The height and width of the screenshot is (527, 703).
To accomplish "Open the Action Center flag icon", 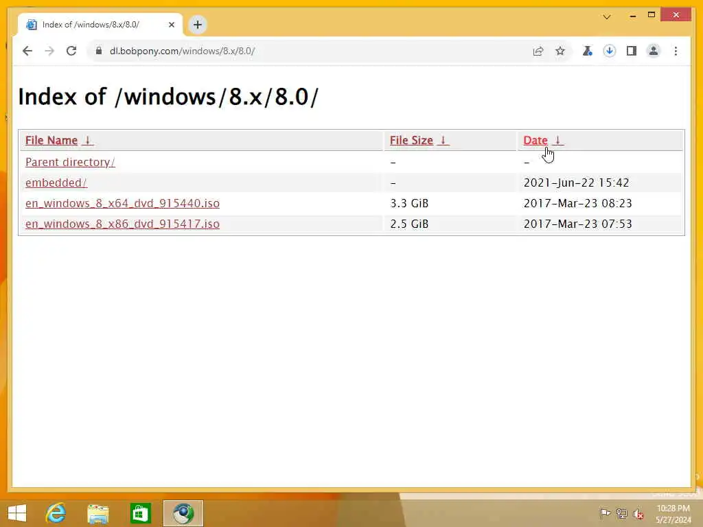I will point(605,513).
